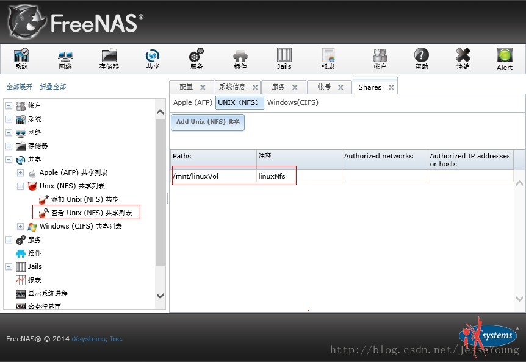Viewport: 526px width, 362px height.
Task: Select the /mnt/linuxVol path cell
Action: point(214,176)
